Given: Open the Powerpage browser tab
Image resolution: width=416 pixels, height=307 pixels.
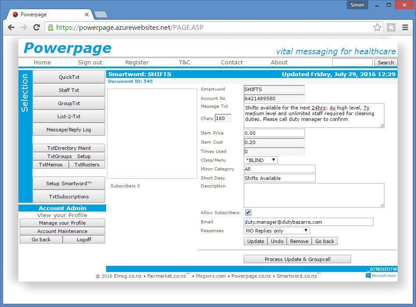Looking at the screenshot, I should click(48, 14).
